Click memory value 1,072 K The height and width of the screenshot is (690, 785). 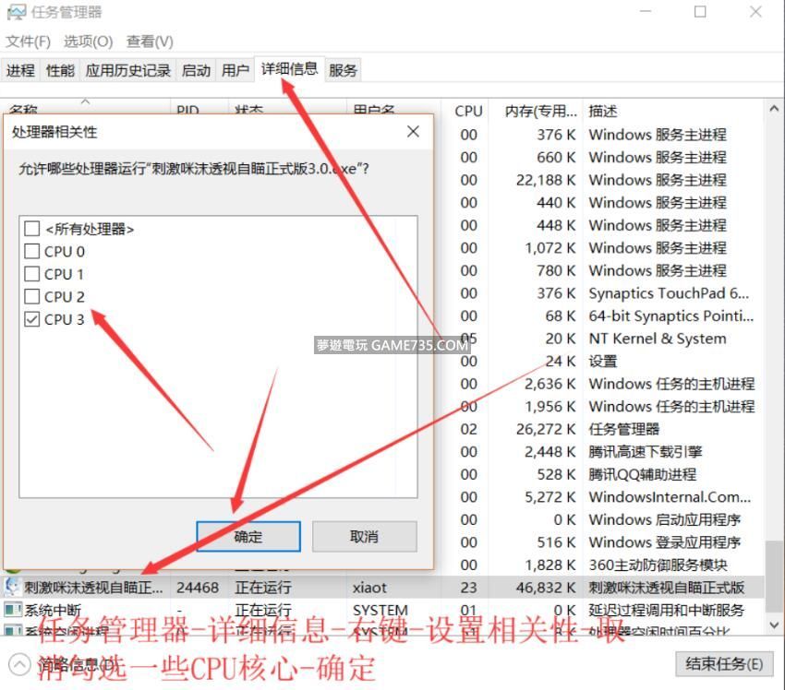550,248
